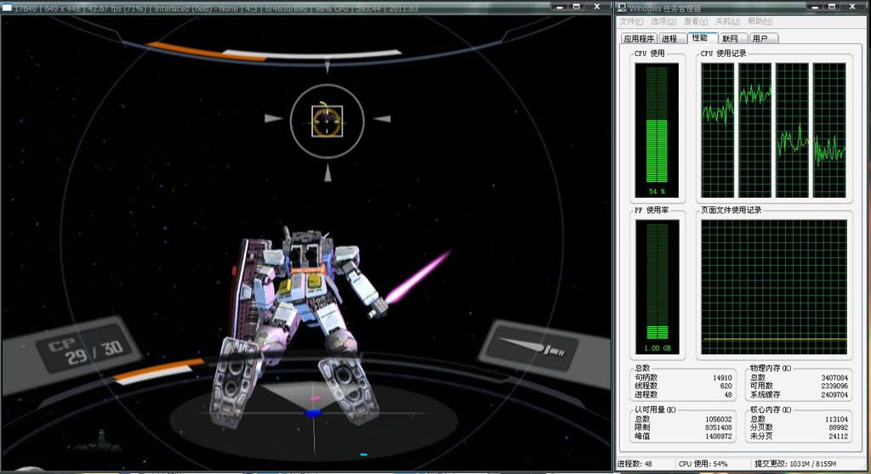Close the Task Manager window

852,7
